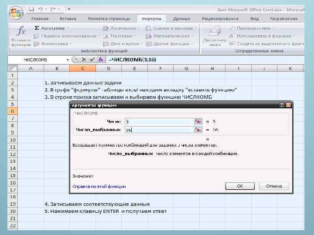Image resolution: width=314 pixels, height=235 pixels.
Task: Expand Недавно использовались functions list
Action: click(67, 36)
